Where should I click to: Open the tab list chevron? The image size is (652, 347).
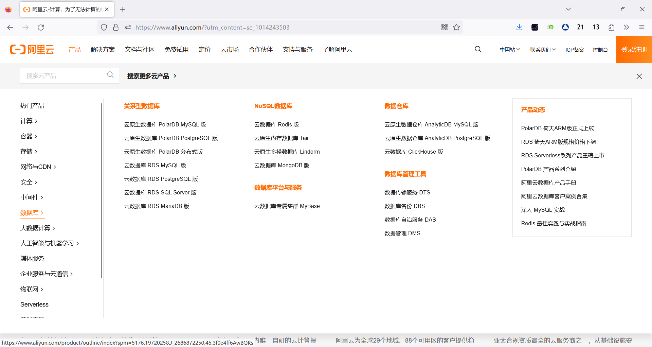(568, 9)
